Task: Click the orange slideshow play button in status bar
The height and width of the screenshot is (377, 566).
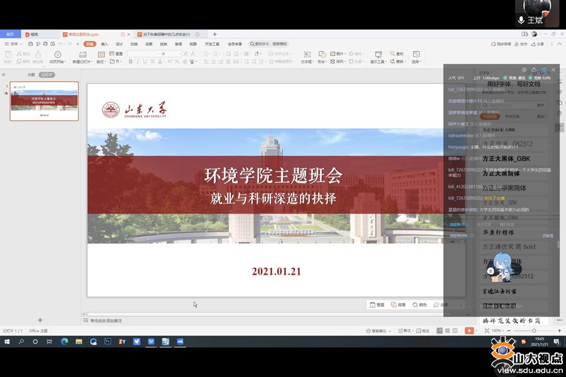Action: tap(469, 331)
